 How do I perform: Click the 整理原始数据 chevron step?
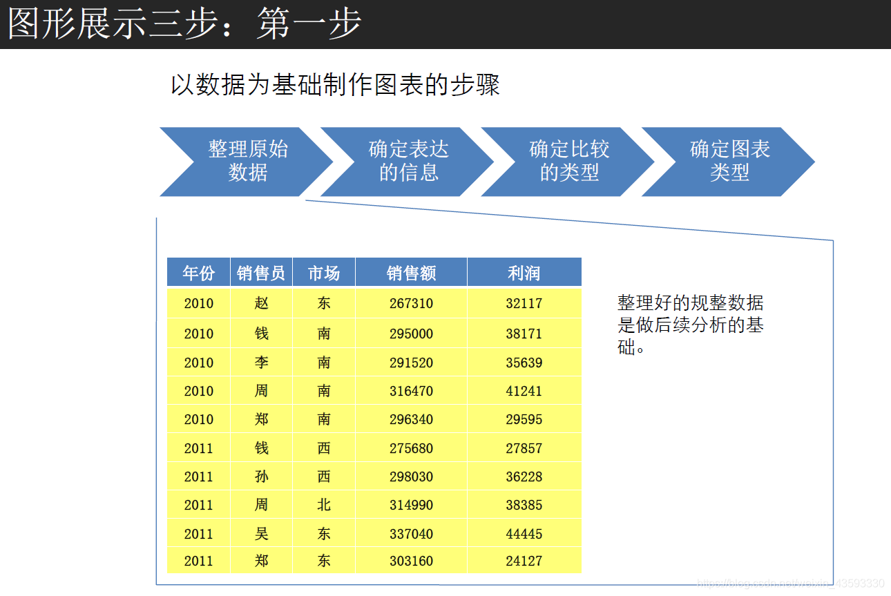pyautogui.click(x=247, y=162)
